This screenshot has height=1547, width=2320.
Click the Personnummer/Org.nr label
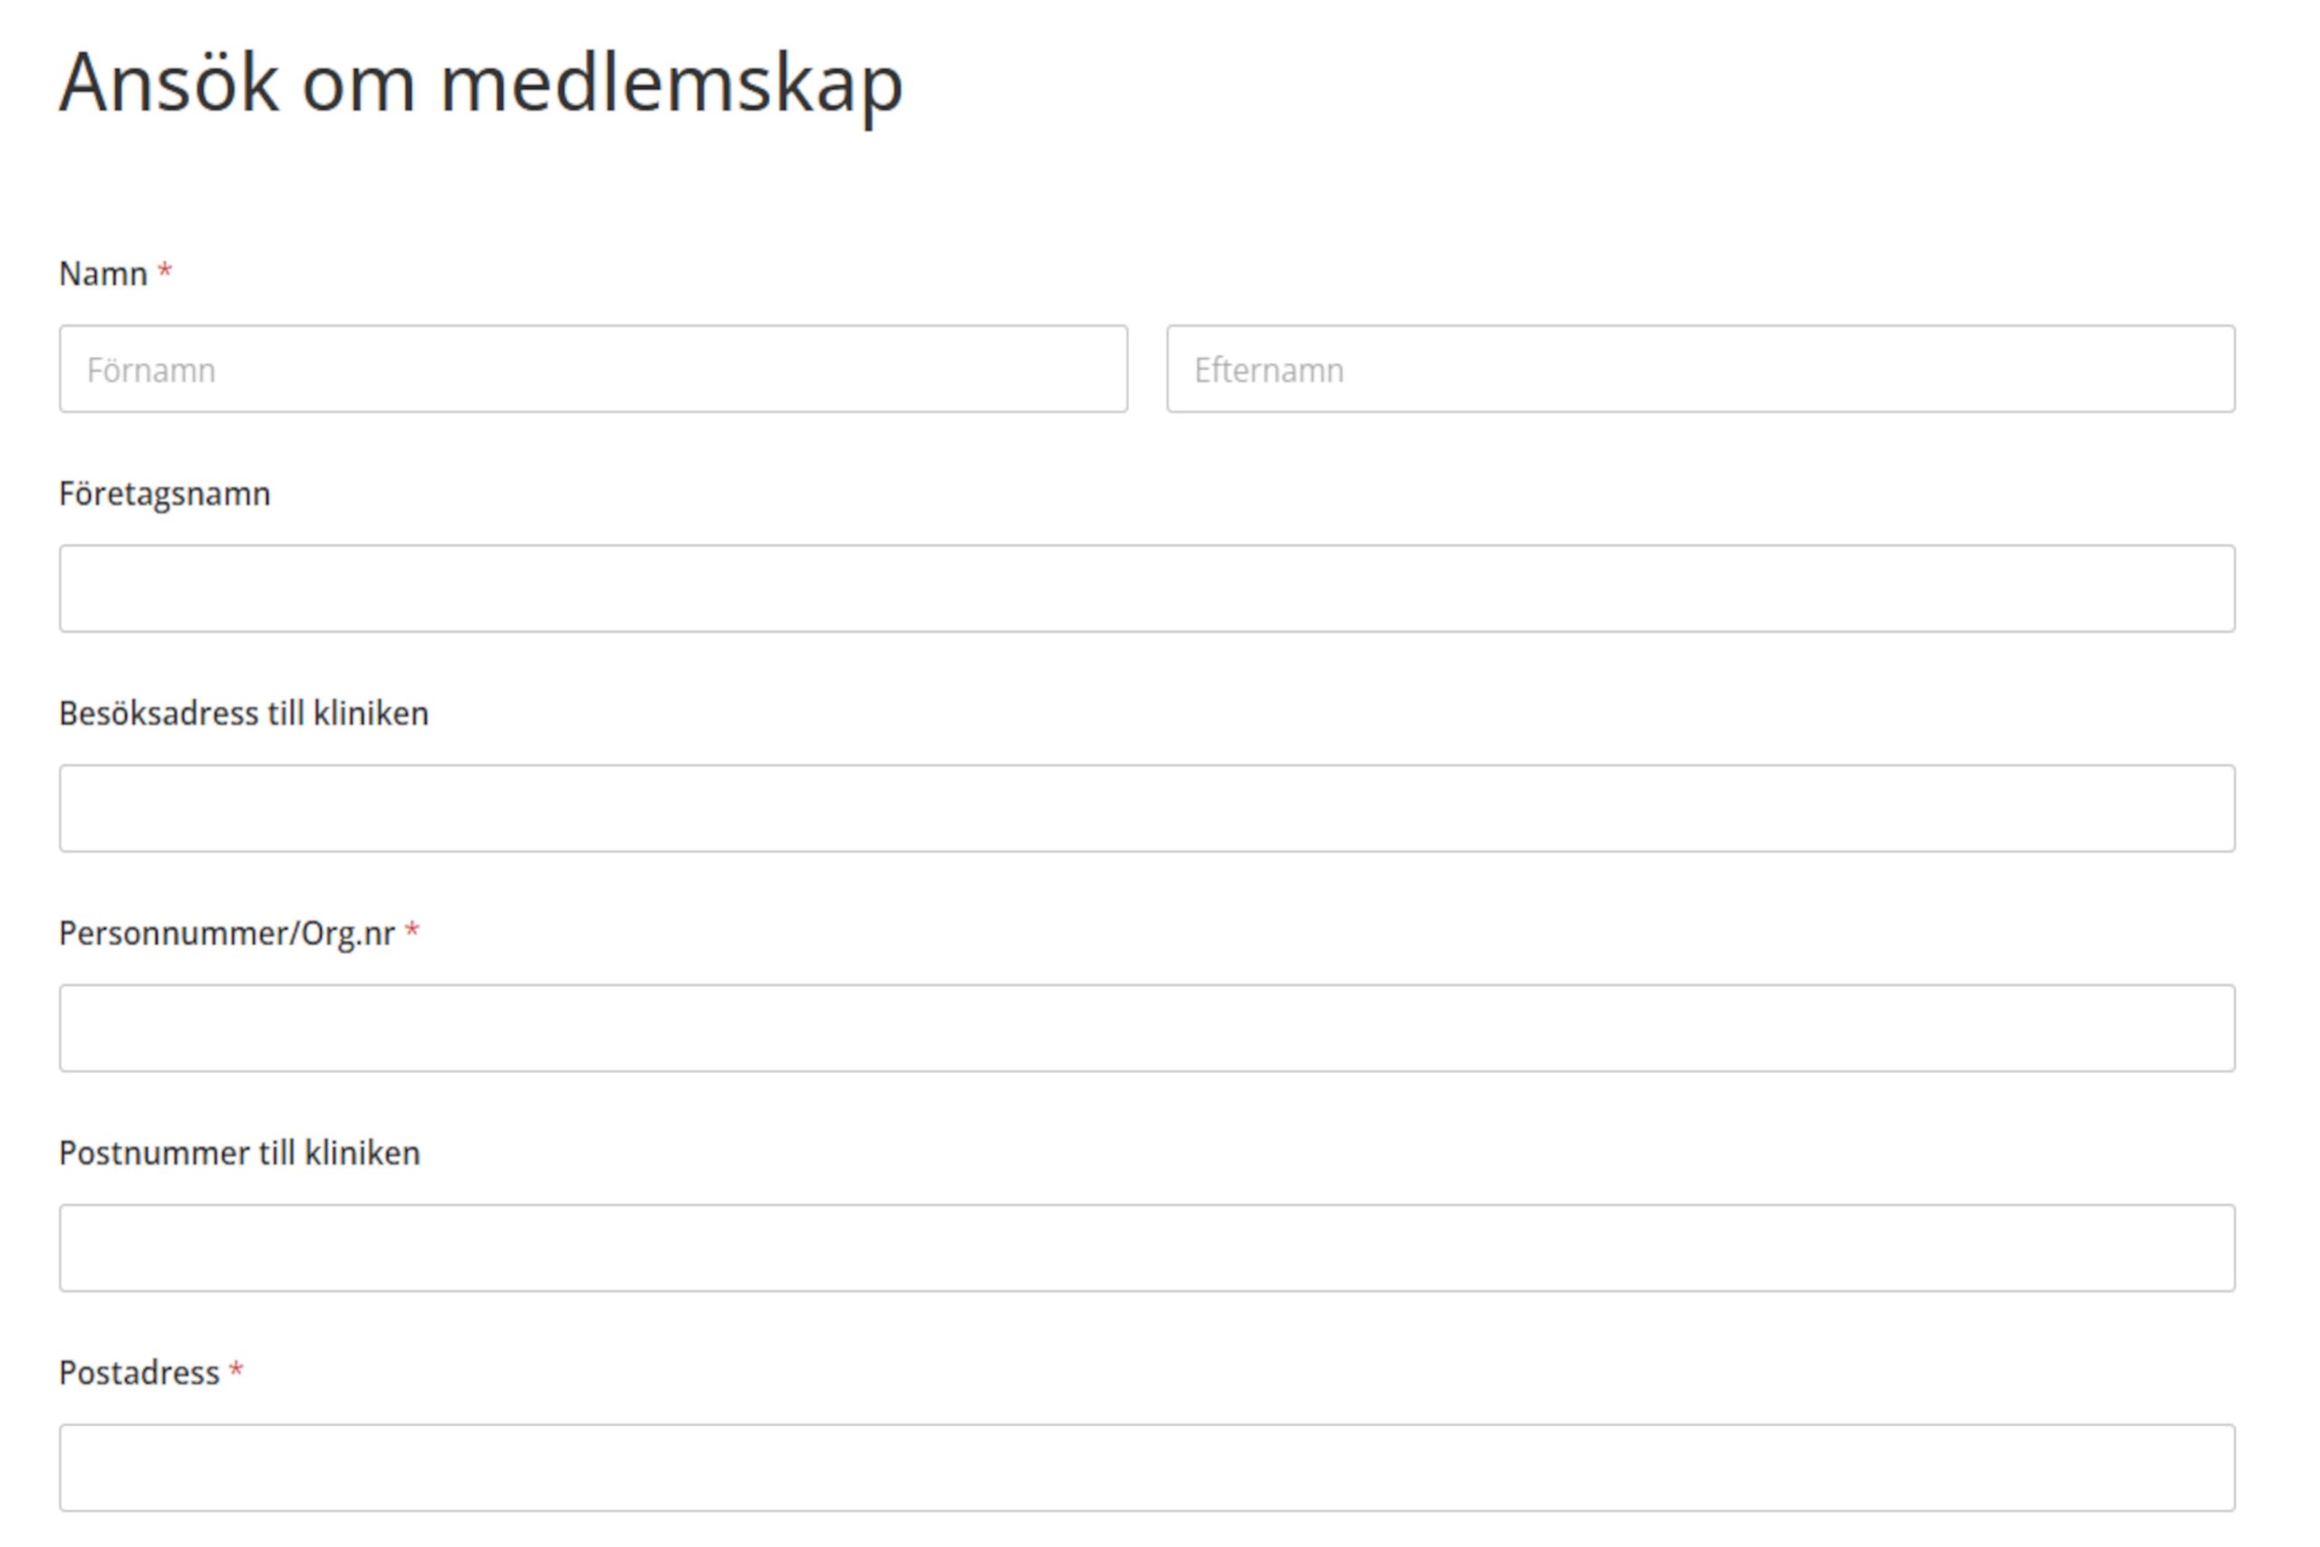click(229, 933)
